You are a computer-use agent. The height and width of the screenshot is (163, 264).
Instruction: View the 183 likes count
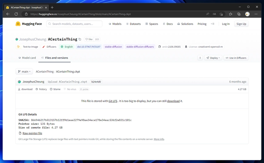(x=97, y=39)
